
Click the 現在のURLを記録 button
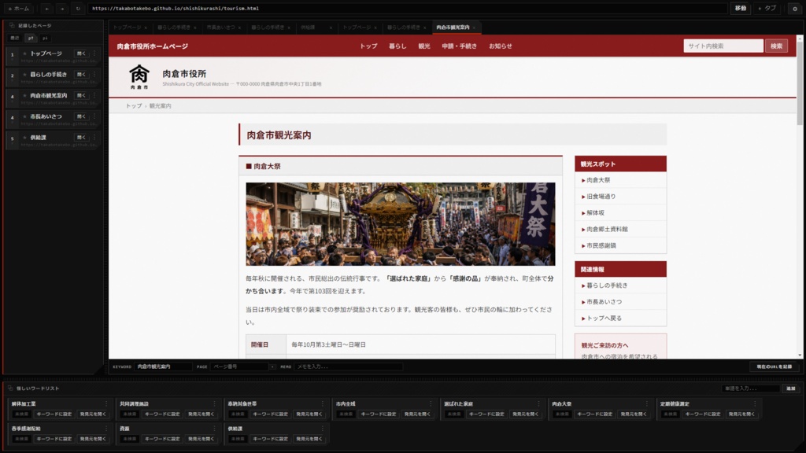pos(775,366)
